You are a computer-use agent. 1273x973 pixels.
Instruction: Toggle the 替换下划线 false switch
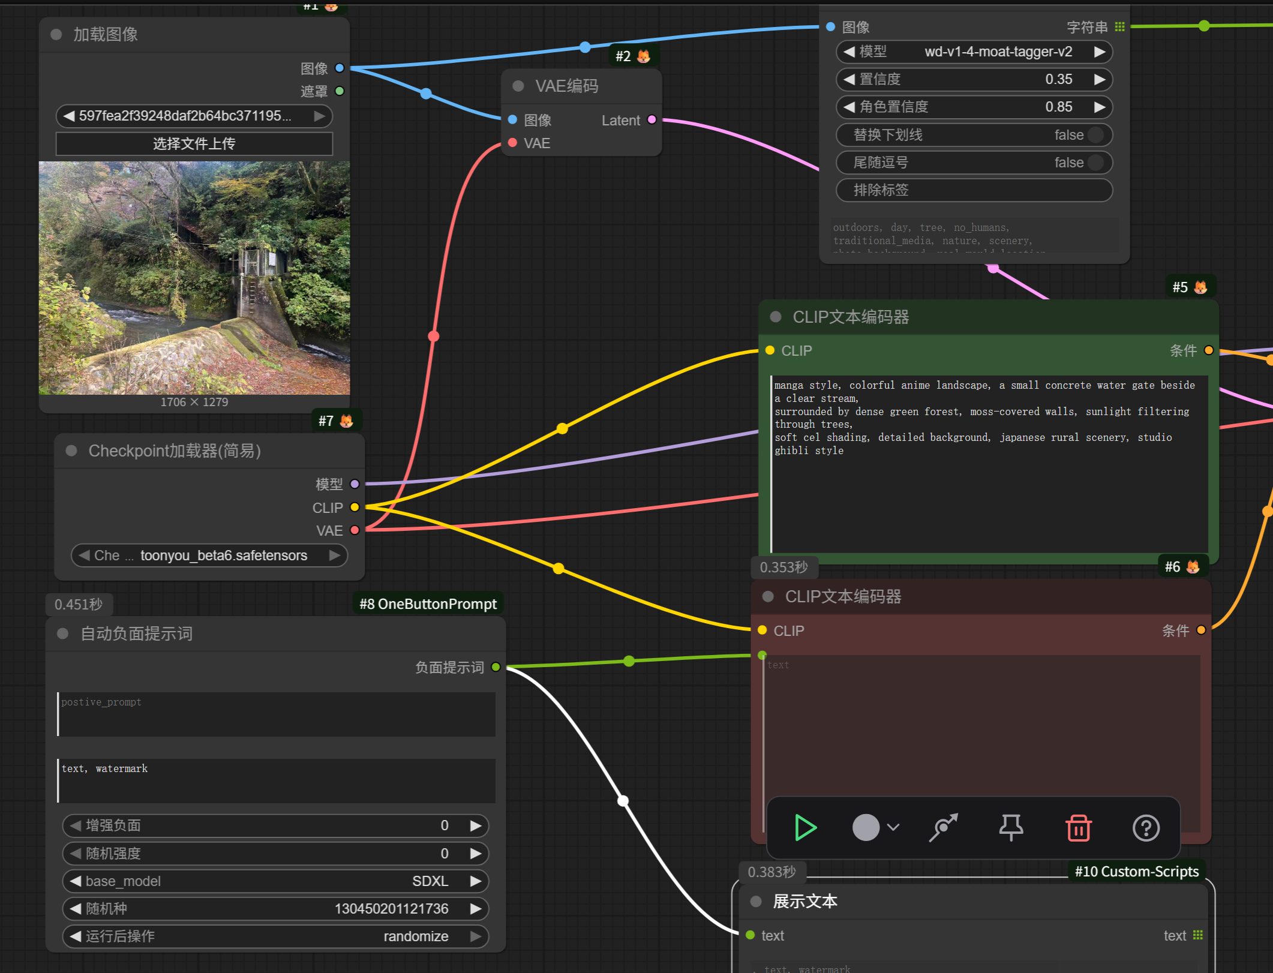1095,135
